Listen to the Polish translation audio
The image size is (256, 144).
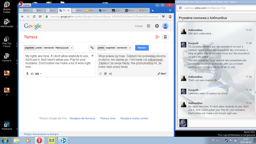pos(110,74)
